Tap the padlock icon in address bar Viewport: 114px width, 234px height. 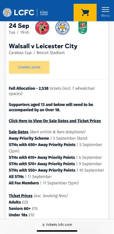pos(43,224)
